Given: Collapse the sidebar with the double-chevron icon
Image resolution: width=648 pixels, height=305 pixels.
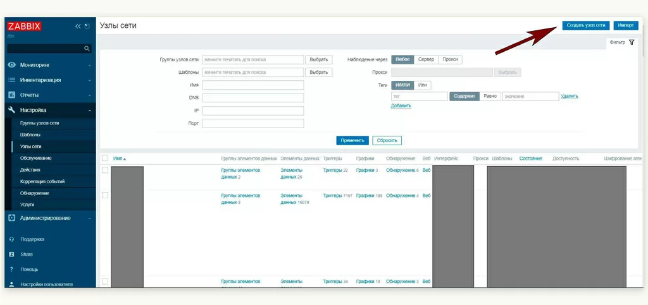Looking at the screenshot, I should (x=78, y=27).
